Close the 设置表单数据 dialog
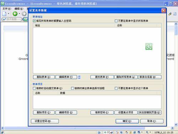Image resolution: width=178 pixels, height=134 pixels. tap(163, 10)
